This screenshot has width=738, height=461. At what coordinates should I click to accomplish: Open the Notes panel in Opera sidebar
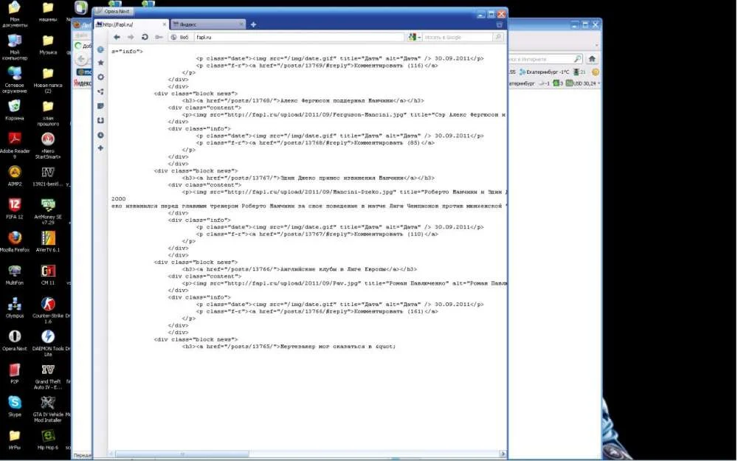click(x=100, y=106)
